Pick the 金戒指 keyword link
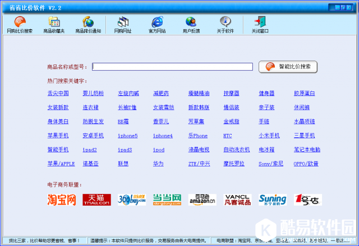The image size is (359, 246). [231, 122]
